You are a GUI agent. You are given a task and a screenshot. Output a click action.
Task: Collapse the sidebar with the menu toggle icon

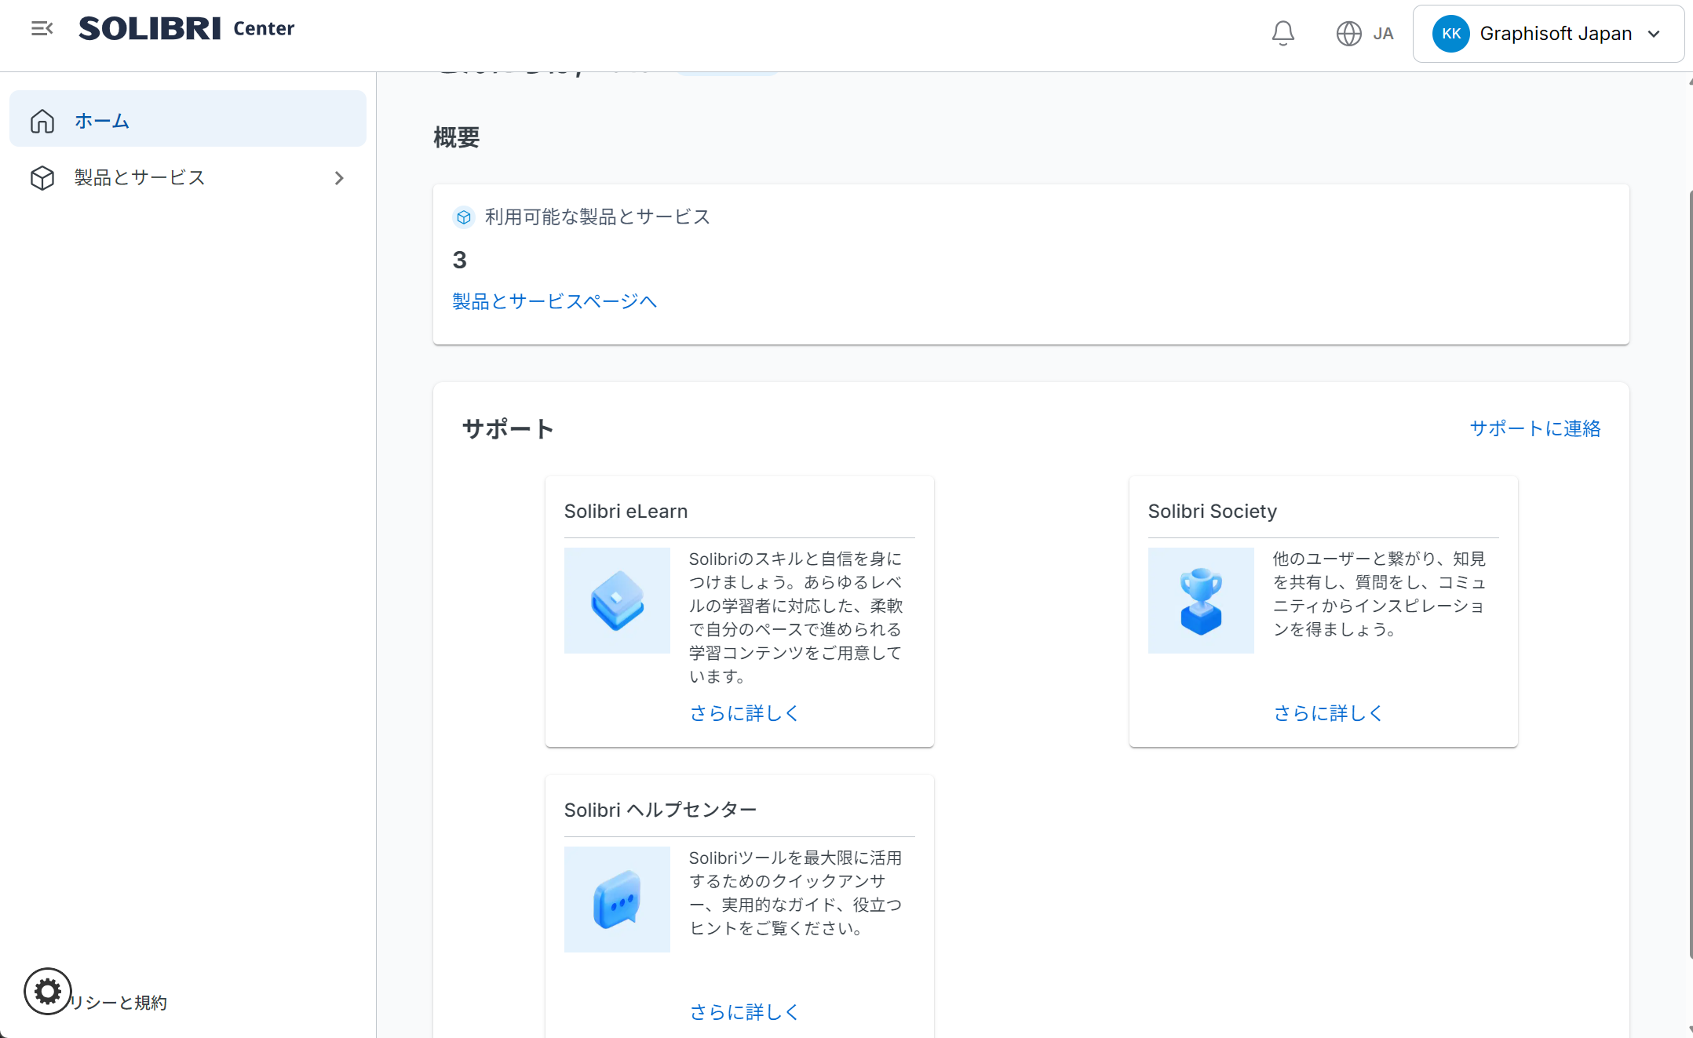point(42,29)
